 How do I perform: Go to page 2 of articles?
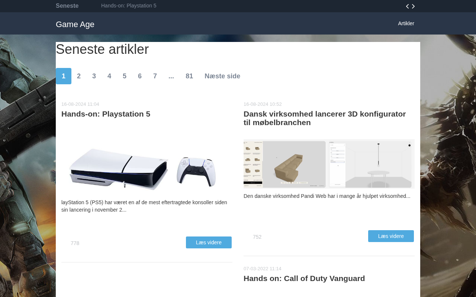point(79,76)
